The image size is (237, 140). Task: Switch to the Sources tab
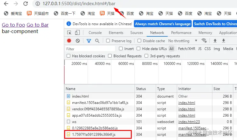(x=137, y=33)
